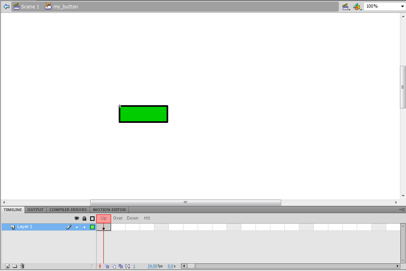This screenshot has height=271, width=406.
Task: Click the timeline scroll right arrow
Action: point(398,266)
